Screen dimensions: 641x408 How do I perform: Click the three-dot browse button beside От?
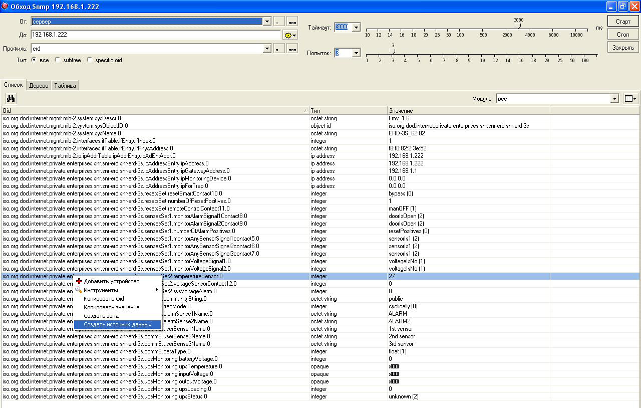[x=292, y=22]
